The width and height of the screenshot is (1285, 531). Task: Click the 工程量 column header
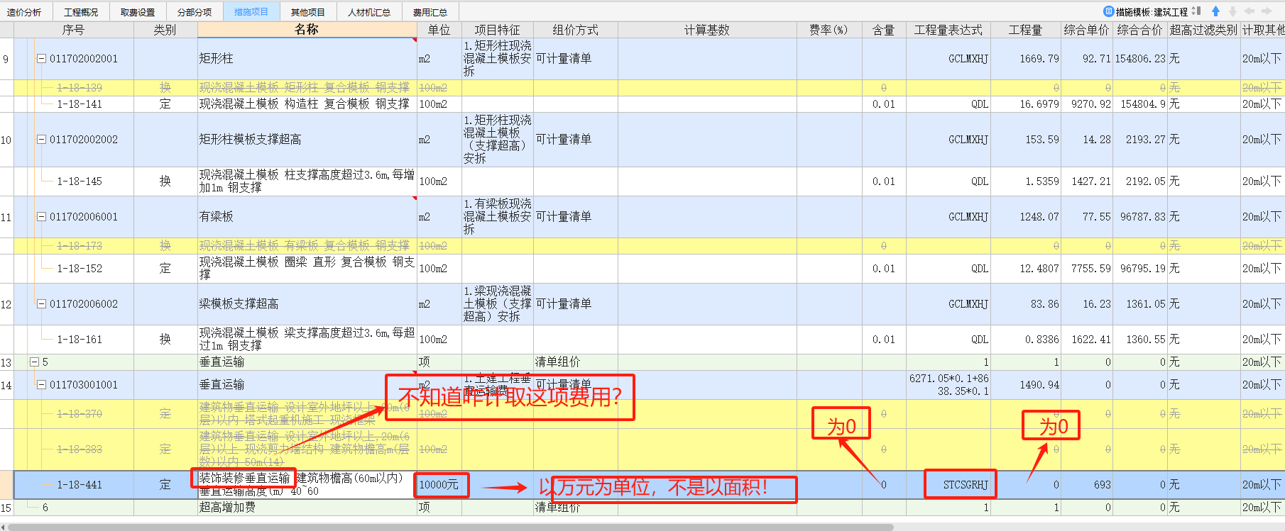(x=1026, y=30)
